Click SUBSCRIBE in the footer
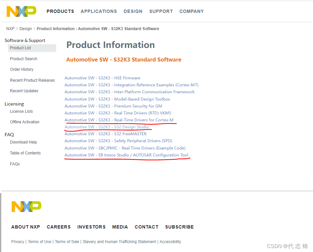Viewport: 313px width, 252px height. (x=179, y=227)
